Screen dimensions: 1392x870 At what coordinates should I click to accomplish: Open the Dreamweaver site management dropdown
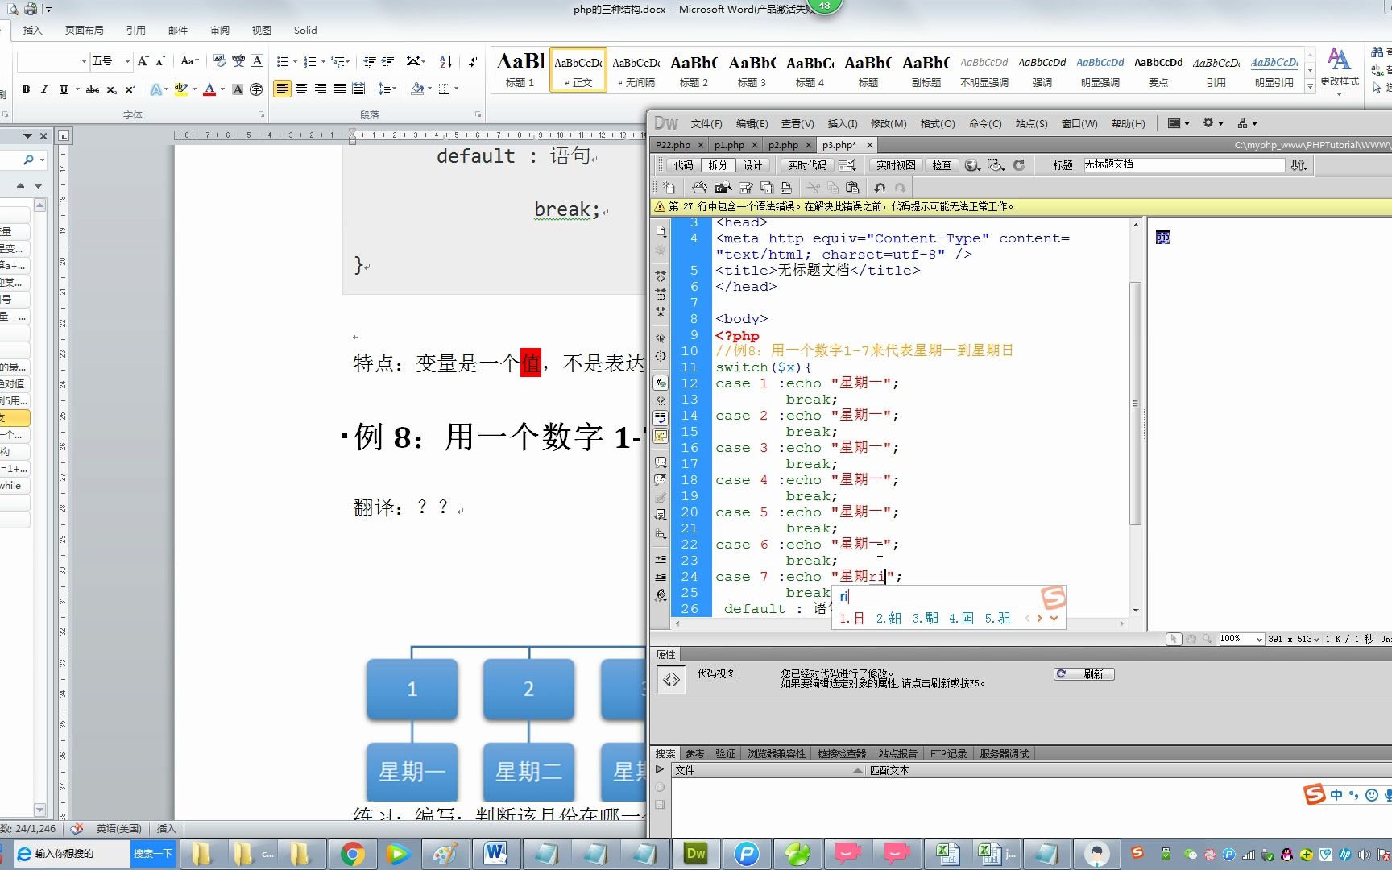[x=1247, y=123]
